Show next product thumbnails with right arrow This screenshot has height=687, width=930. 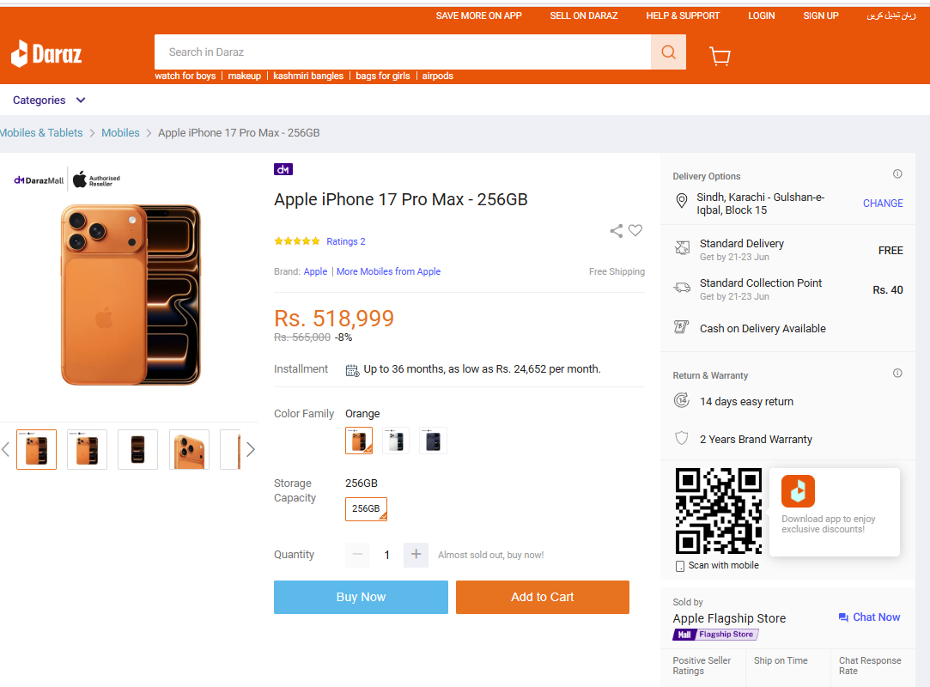pos(250,450)
